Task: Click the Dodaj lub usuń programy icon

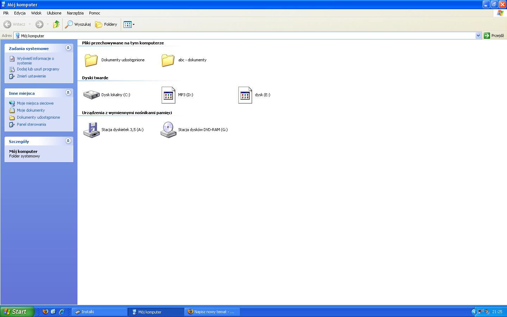Action: [x=12, y=69]
